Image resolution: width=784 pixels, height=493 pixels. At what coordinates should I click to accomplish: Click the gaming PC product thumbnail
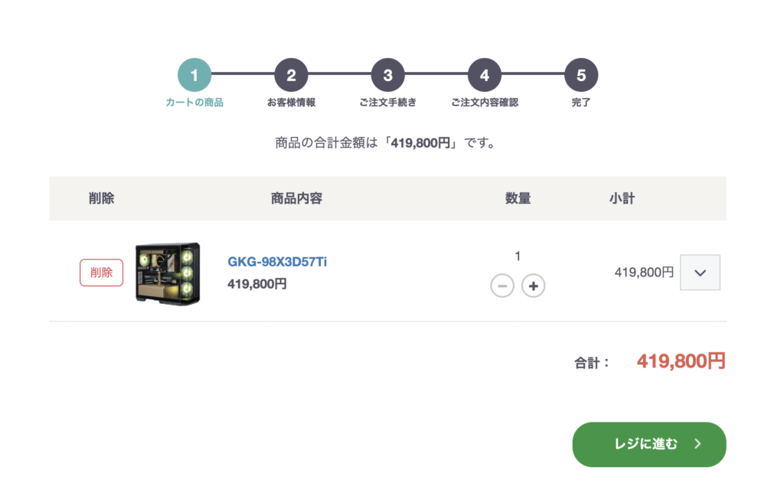pos(168,273)
